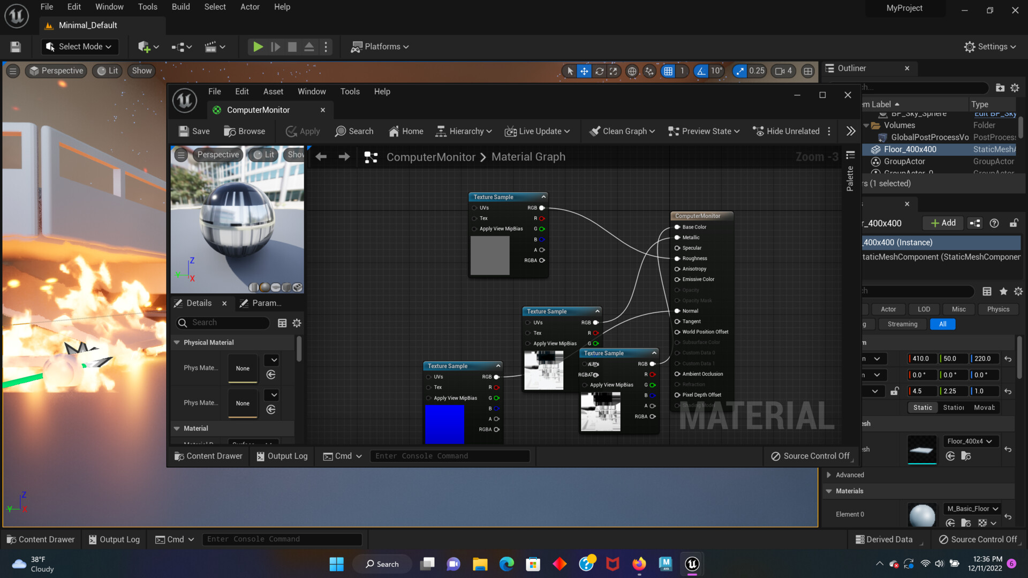Select the Move tool in viewport toolbar
Screen dimensions: 1028x578
coord(584,71)
